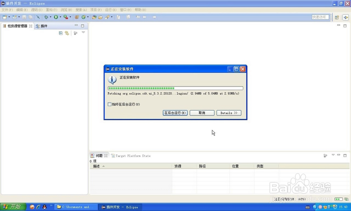Sort by the 资源 column header

tap(185, 166)
